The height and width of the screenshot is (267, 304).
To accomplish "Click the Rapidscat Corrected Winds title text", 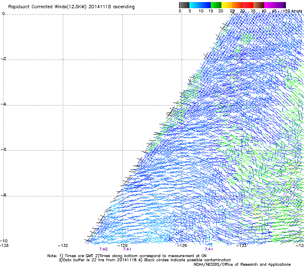I will 71,7.
